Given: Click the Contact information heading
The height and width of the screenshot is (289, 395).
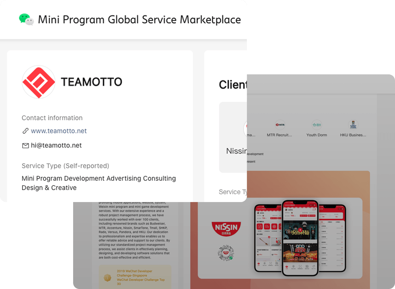Looking at the screenshot, I should coord(52,118).
